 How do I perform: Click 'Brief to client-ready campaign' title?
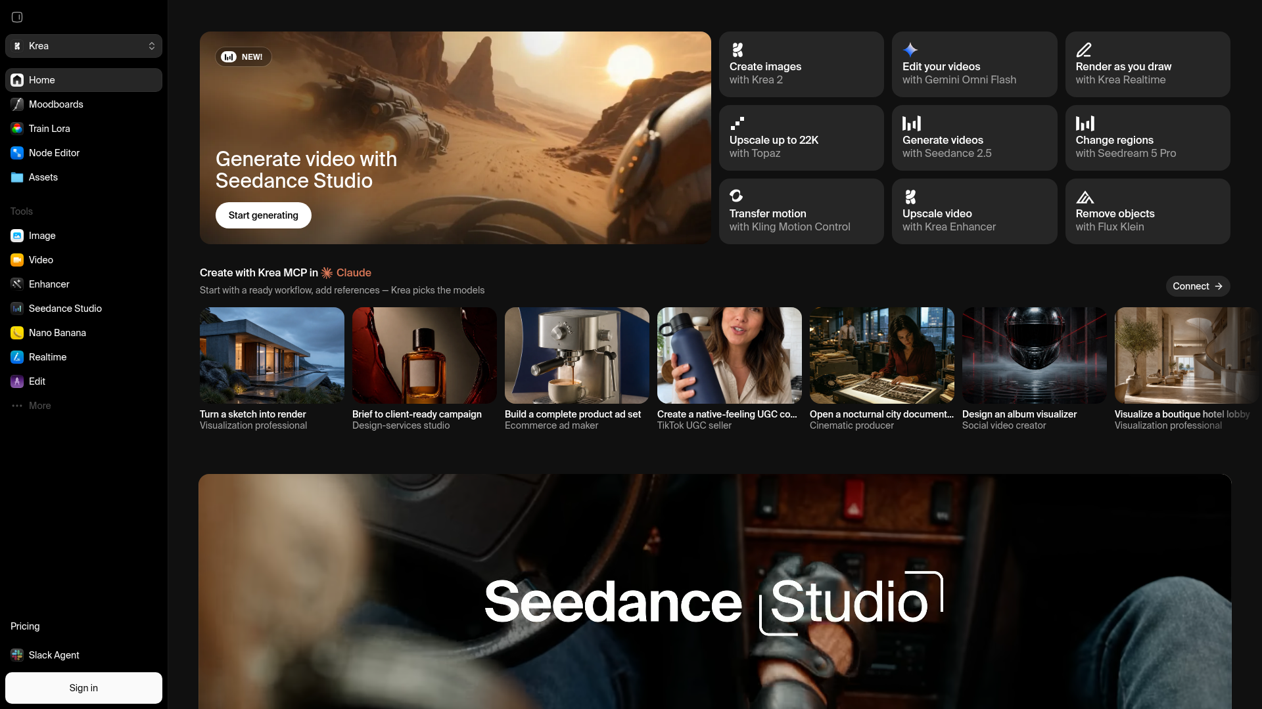click(x=417, y=414)
